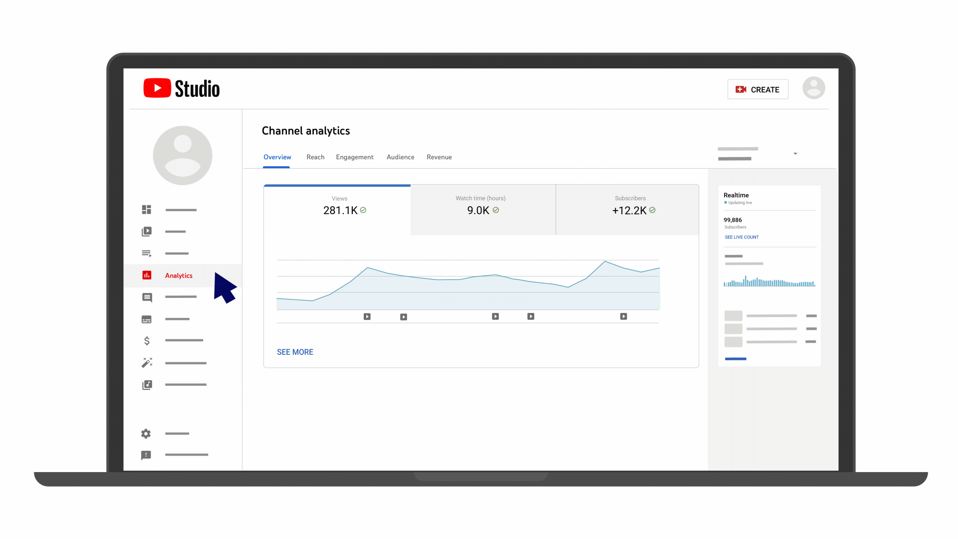The image size is (958, 539).
Task: Click the CREATE button
Action: click(758, 89)
